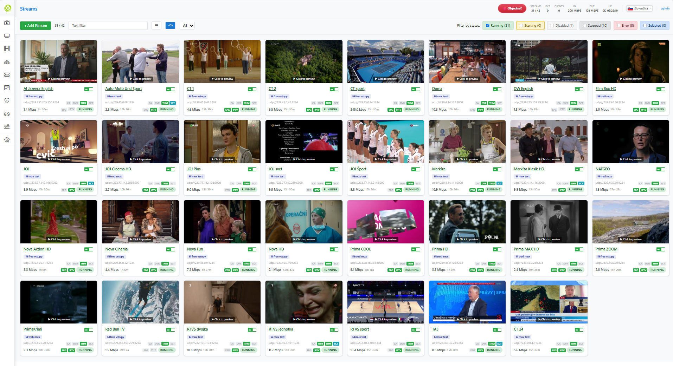This screenshot has height=366, width=673.
Task: Click the RUNNING status on Prima MAX HD
Action: pos(575,270)
